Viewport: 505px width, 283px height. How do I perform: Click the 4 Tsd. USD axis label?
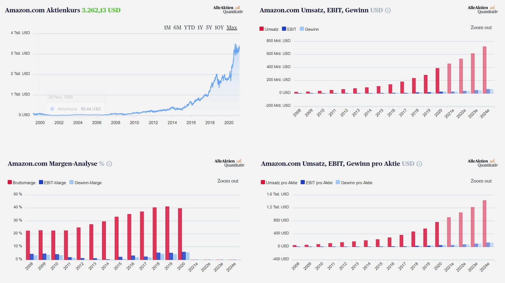[x=20, y=33]
